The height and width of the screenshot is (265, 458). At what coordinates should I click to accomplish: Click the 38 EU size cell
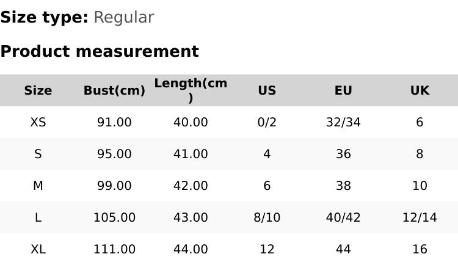[343, 186]
